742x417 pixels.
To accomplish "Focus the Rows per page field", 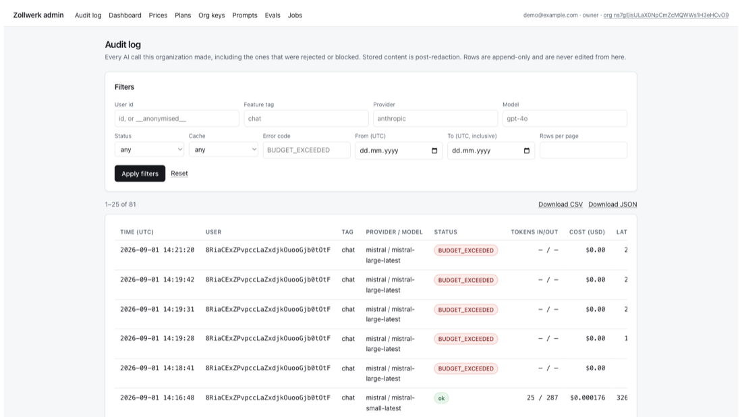I will [583, 150].
